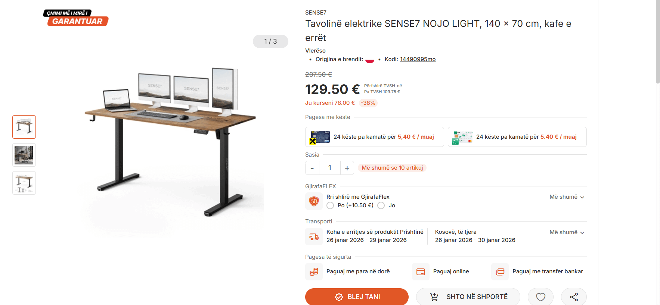Increase quantity with the plus button
Viewport: 660px width, 305px height.
point(347,168)
